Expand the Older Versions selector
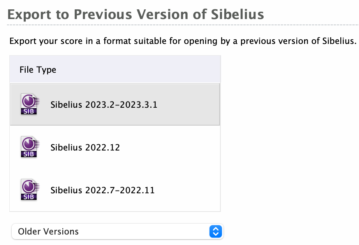Image resolution: width=359 pixels, height=245 pixels. coord(117,231)
